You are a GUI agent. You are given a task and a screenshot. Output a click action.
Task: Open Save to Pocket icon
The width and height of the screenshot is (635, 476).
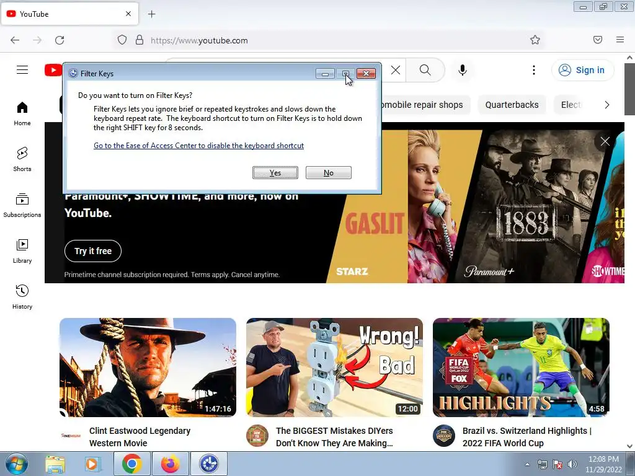[x=598, y=40]
